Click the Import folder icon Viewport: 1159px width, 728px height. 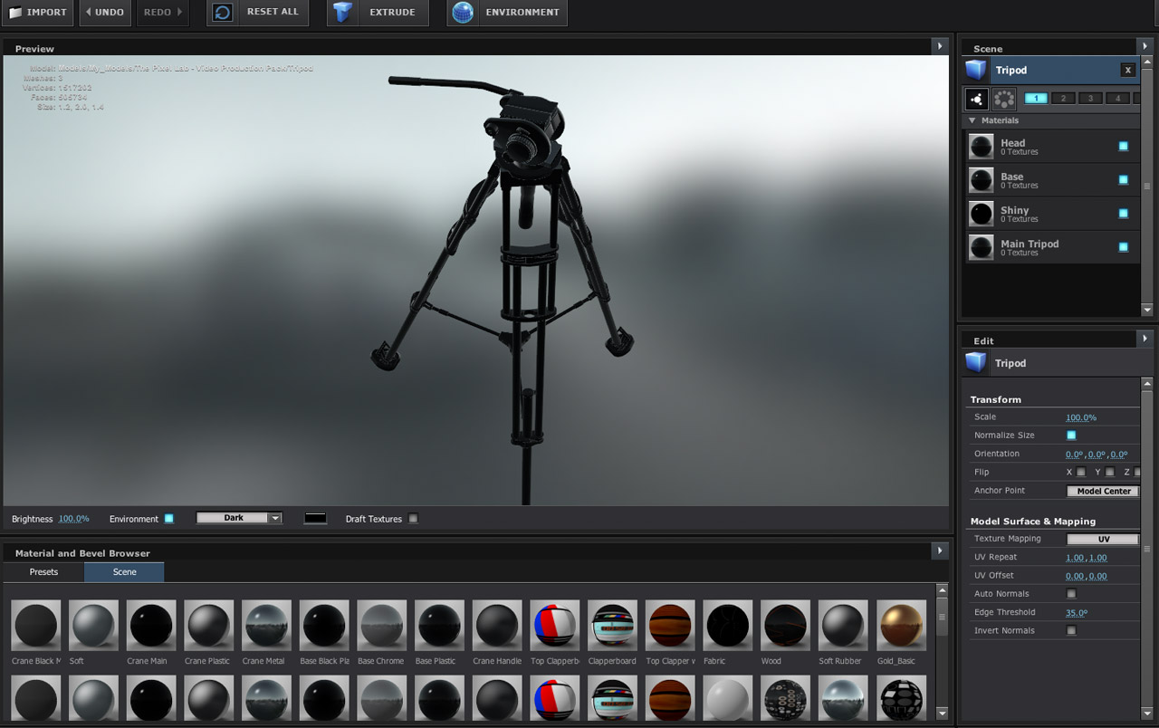15,13
